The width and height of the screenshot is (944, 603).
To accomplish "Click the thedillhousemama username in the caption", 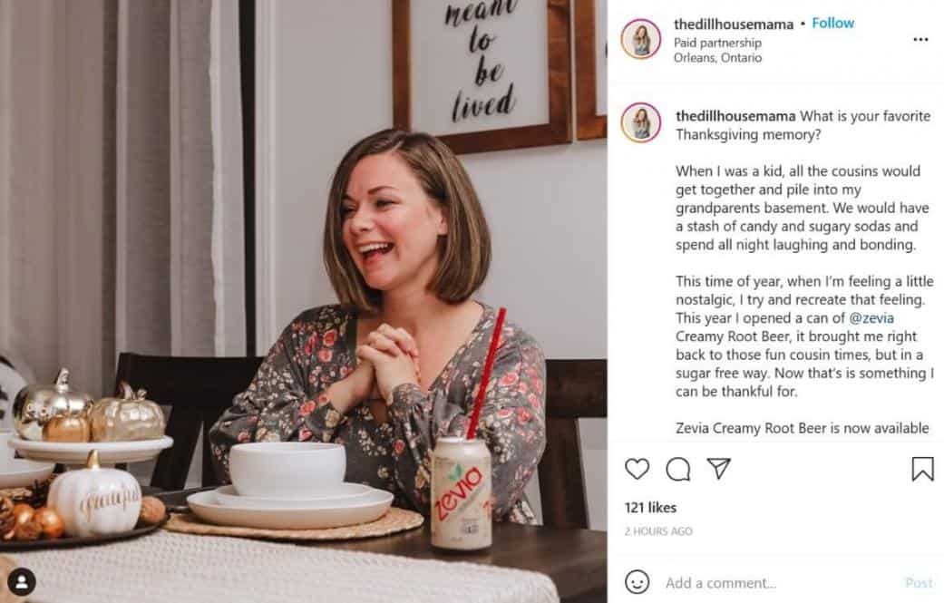I will [735, 116].
